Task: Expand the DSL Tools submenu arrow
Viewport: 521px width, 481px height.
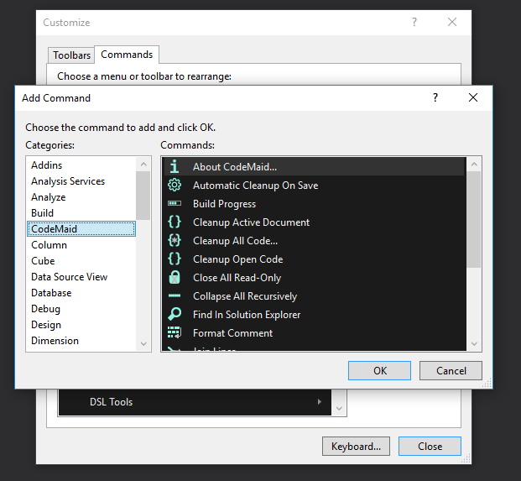Action: point(320,401)
